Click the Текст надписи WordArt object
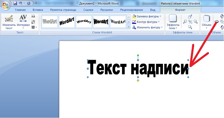This screenshot has width=224, height=118. (138, 69)
